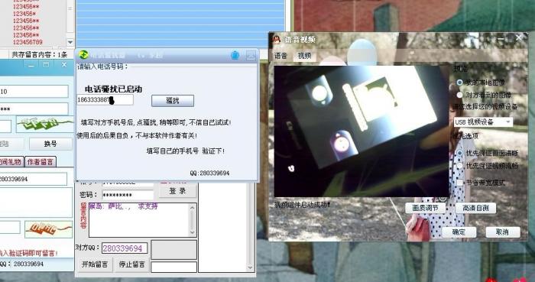Click the green round logo icon of phone dialog
The image size is (535, 282).
point(83,54)
